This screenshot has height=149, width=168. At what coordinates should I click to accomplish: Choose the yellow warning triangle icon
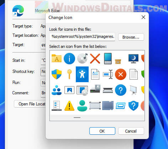(69, 106)
